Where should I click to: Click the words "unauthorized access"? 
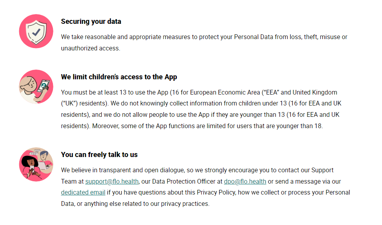[90, 48]
